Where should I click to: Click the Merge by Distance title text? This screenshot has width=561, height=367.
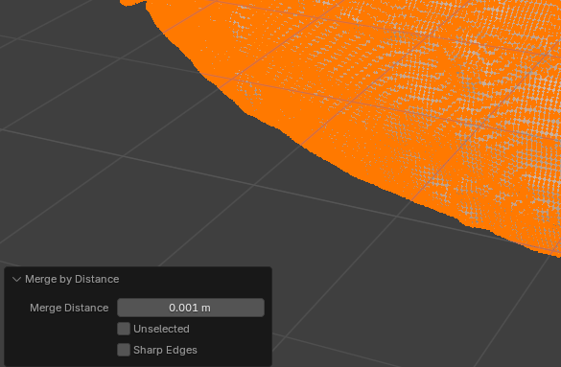pos(72,279)
